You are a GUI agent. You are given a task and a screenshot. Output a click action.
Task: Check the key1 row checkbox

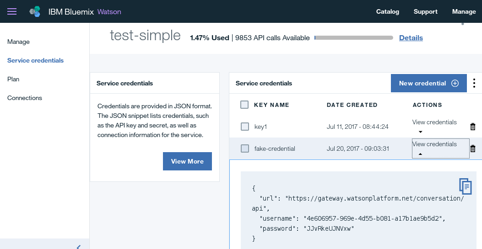[245, 127]
